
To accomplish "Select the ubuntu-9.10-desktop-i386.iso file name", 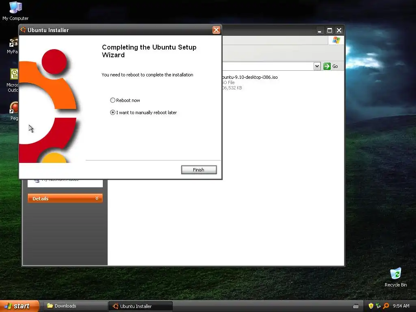I will coord(250,77).
